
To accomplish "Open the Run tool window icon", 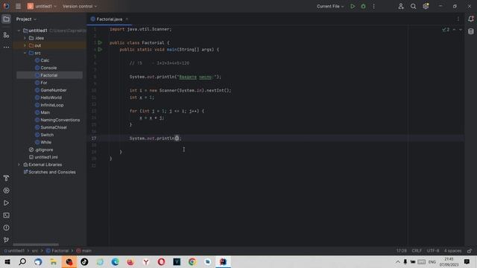I will [6, 203].
